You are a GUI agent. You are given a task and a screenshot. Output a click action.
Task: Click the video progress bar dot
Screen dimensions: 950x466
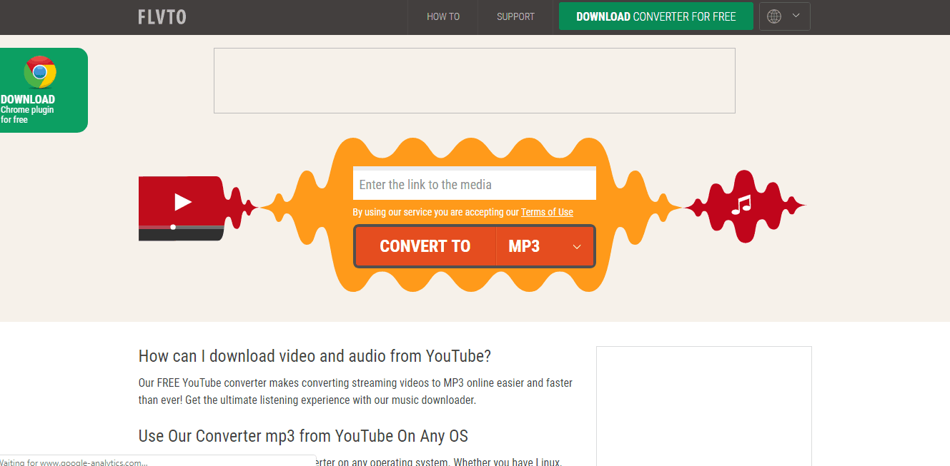(173, 227)
